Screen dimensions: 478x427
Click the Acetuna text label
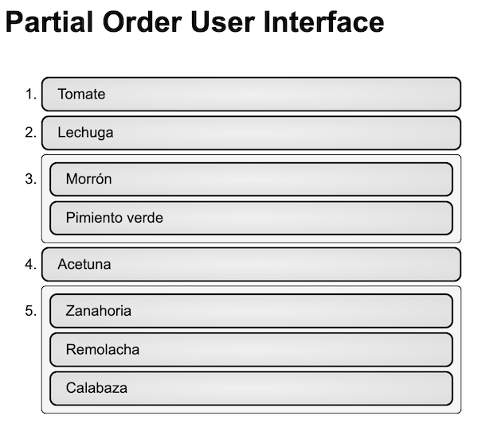pyautogui.click(x=84, y=264)
